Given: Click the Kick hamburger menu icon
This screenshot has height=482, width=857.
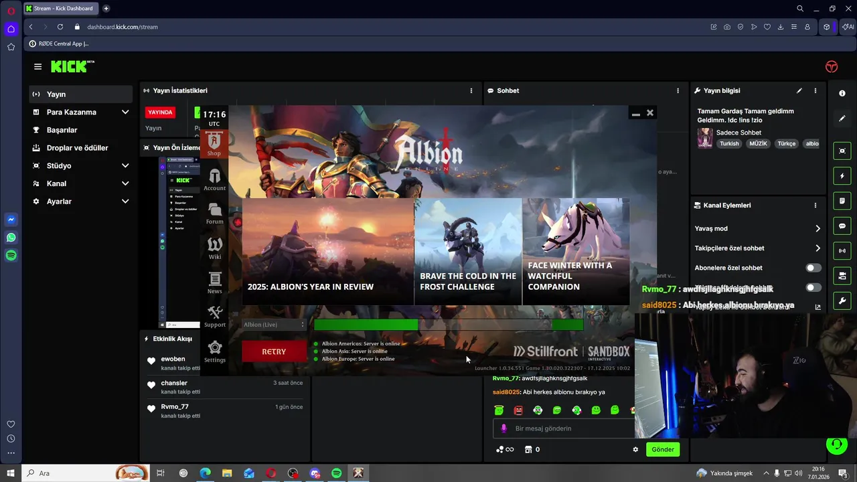Looking at the screenshot, I should pos(37,66).
